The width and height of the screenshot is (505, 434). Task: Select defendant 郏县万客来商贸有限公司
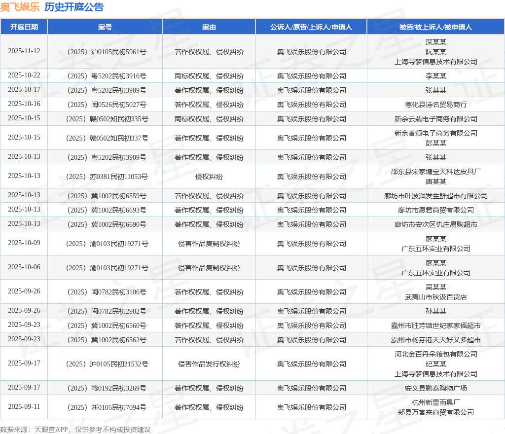coord(436,412)
